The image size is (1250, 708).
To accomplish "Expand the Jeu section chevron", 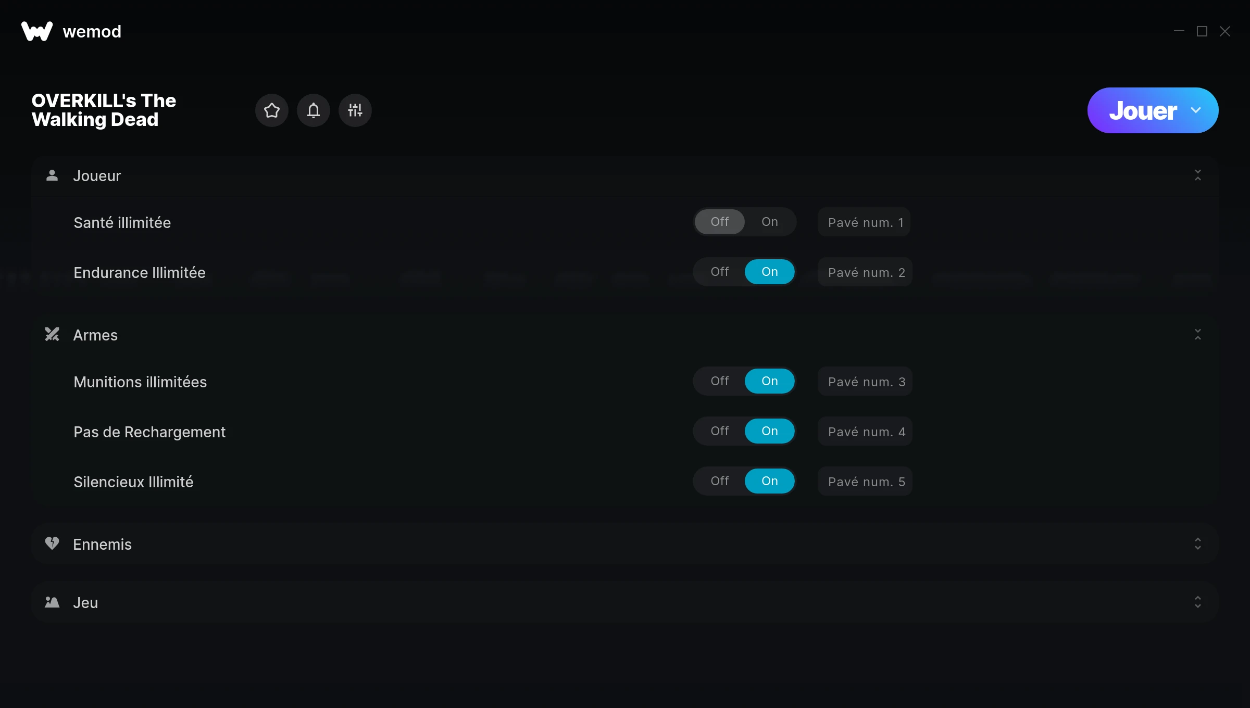I will 1197,602.
